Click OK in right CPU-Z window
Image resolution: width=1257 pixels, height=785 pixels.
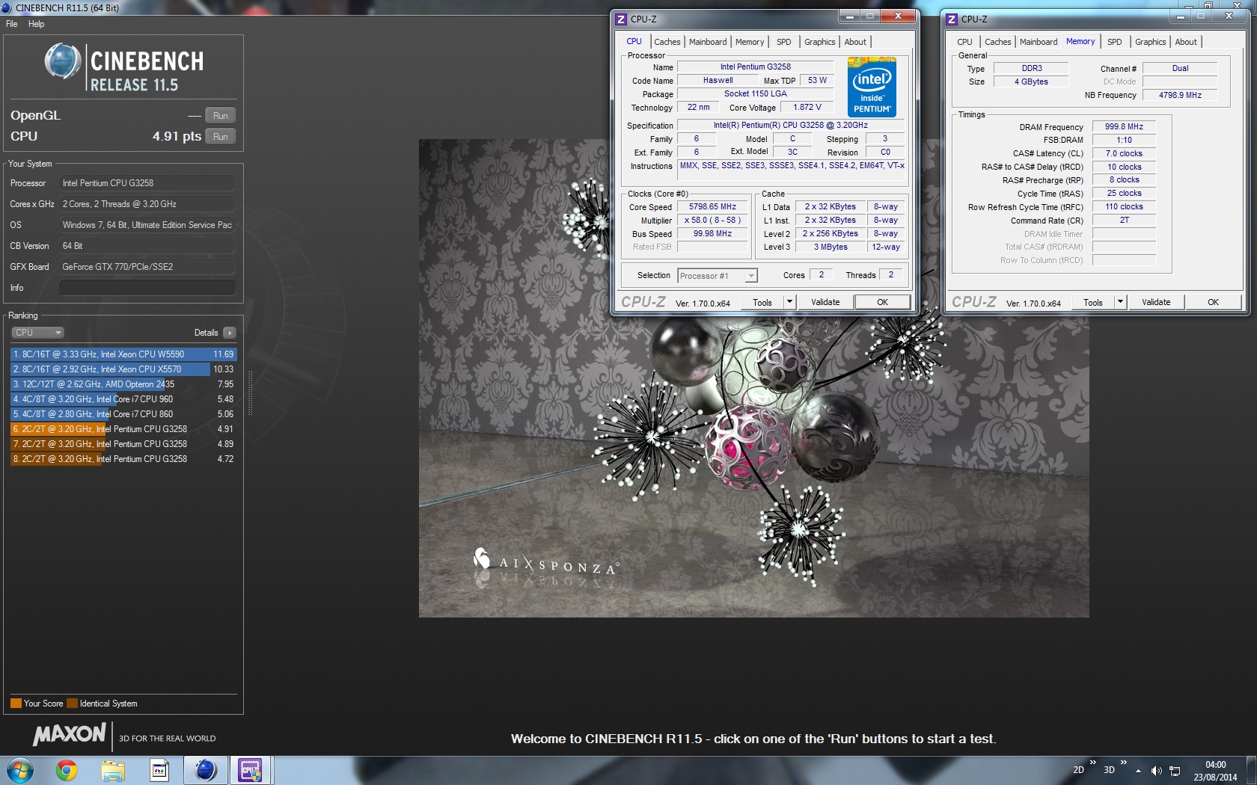pos(1213,302)
